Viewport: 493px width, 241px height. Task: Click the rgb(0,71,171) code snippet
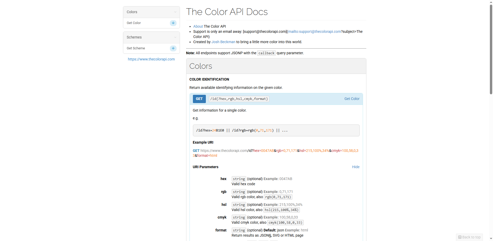point(278,197)
